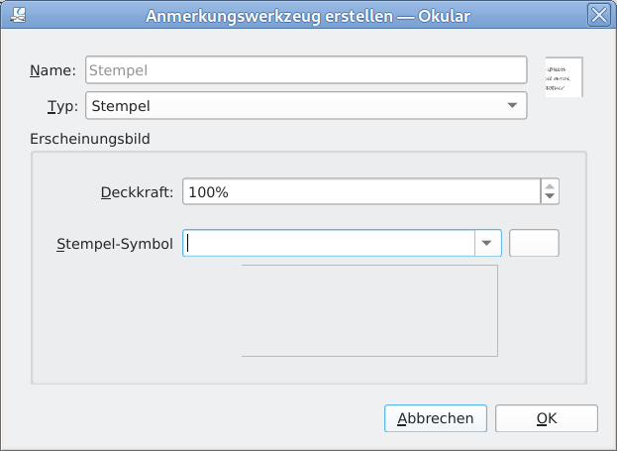The width and height of the screenshot is (617, 451).
Task: Click the Stempel-Symbol label
Action: [115, 244]
